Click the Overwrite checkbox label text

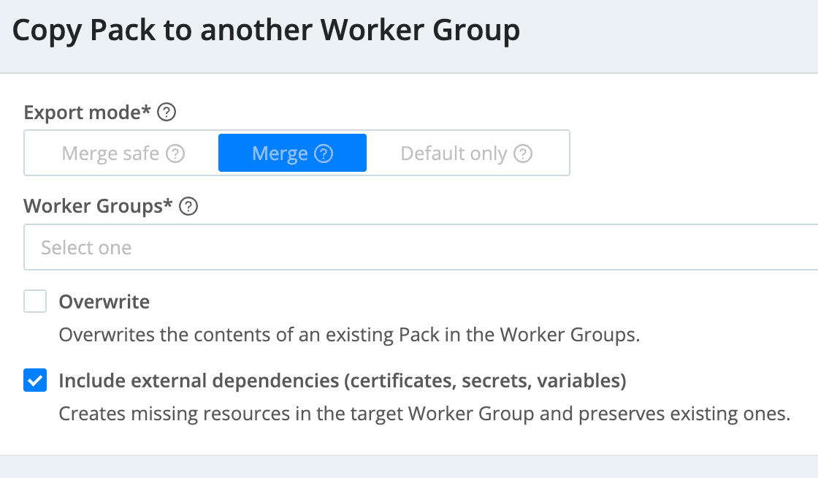(104, 302)
